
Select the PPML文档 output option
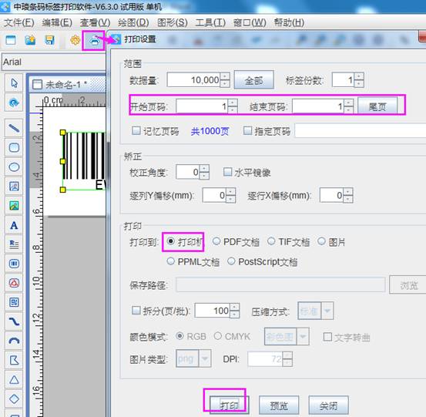tap(170, 261)
